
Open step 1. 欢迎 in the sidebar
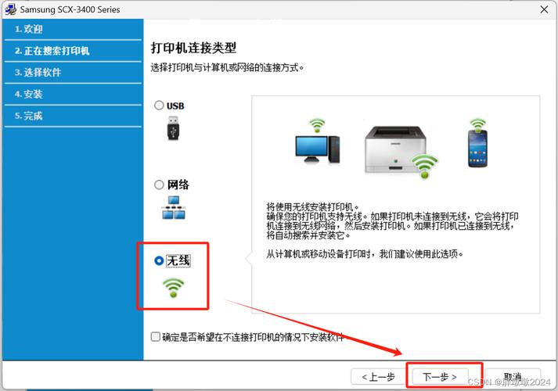pos(73,29)
